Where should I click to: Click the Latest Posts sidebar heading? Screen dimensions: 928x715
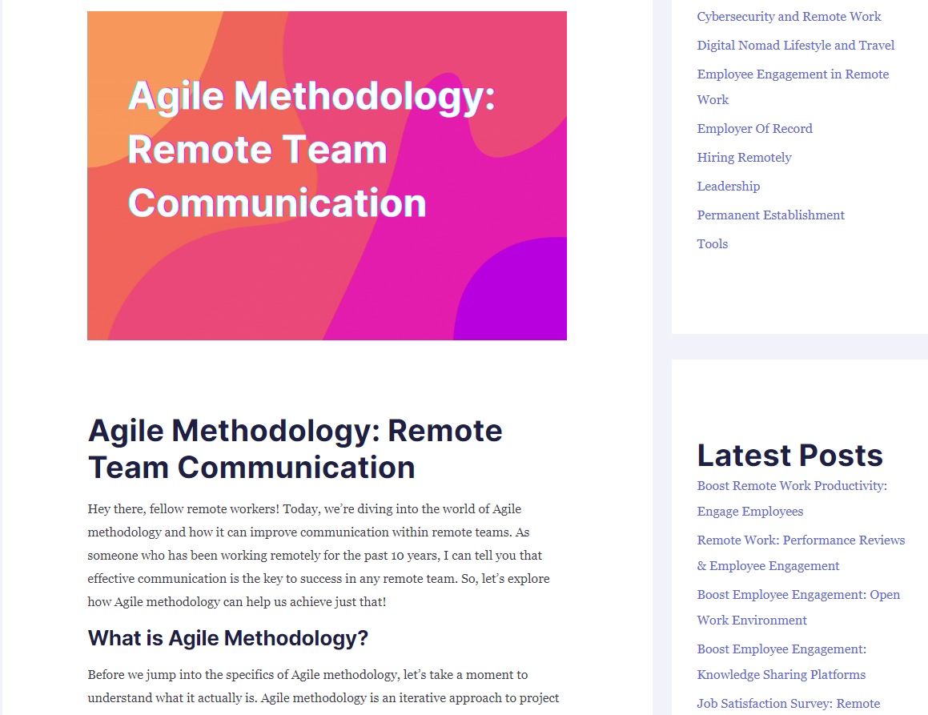pos(789,455)
